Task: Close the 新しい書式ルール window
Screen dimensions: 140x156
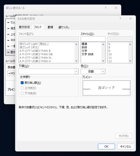Action: [116, 8]
